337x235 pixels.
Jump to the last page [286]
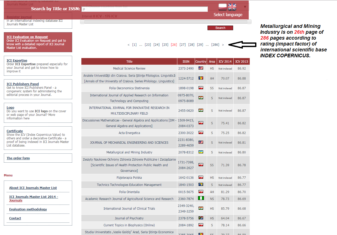tap(215, 45)
